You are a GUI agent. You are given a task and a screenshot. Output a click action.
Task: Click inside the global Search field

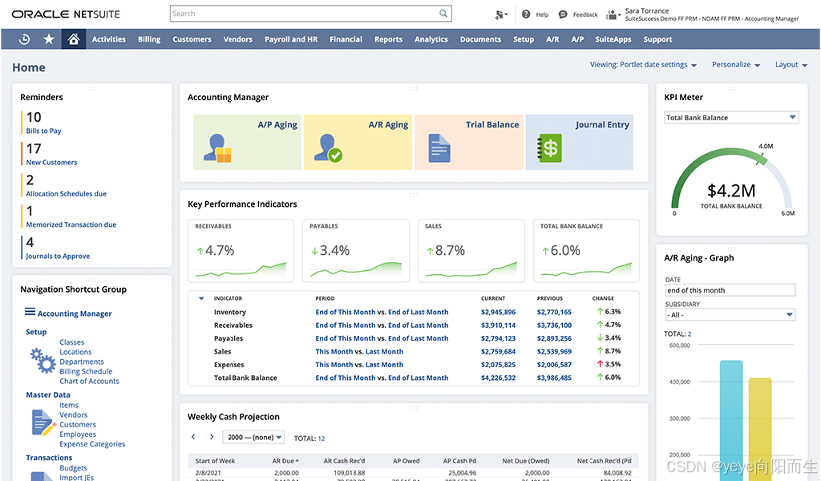(x=311, y=14)
